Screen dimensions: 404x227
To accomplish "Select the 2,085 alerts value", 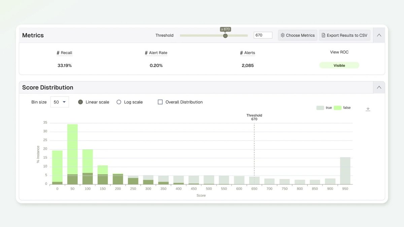I will [248, 66].
